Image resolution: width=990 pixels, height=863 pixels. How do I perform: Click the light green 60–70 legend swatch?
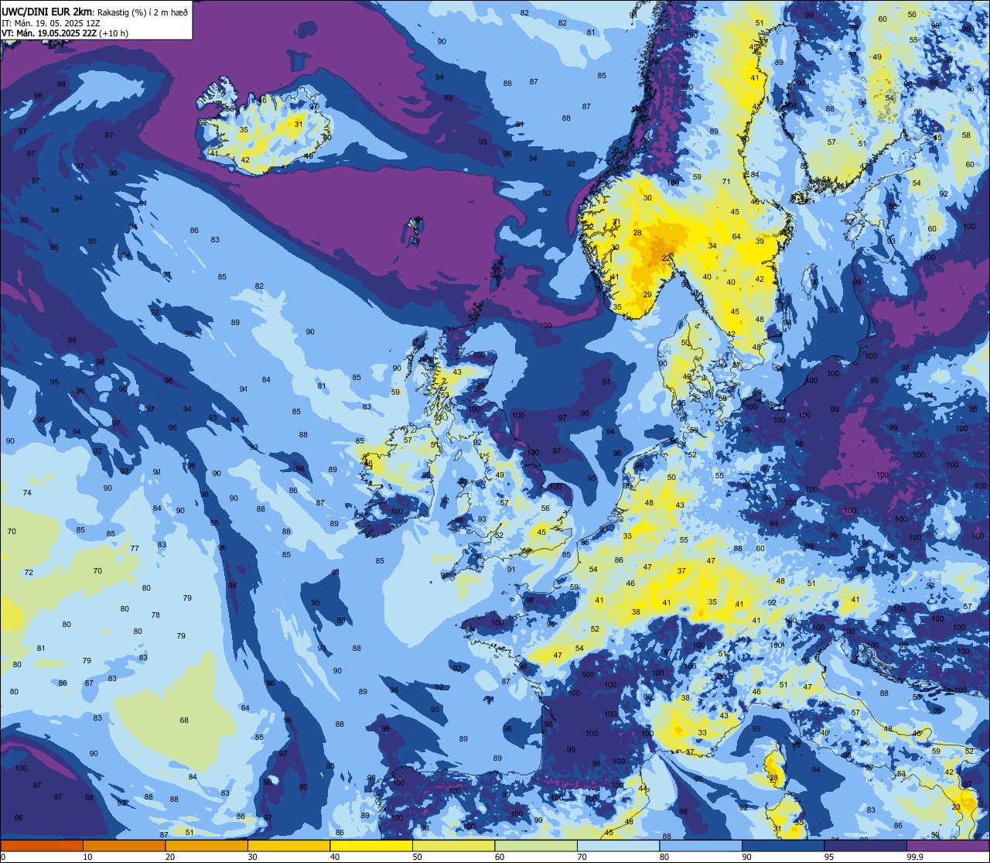coord(536,845)
